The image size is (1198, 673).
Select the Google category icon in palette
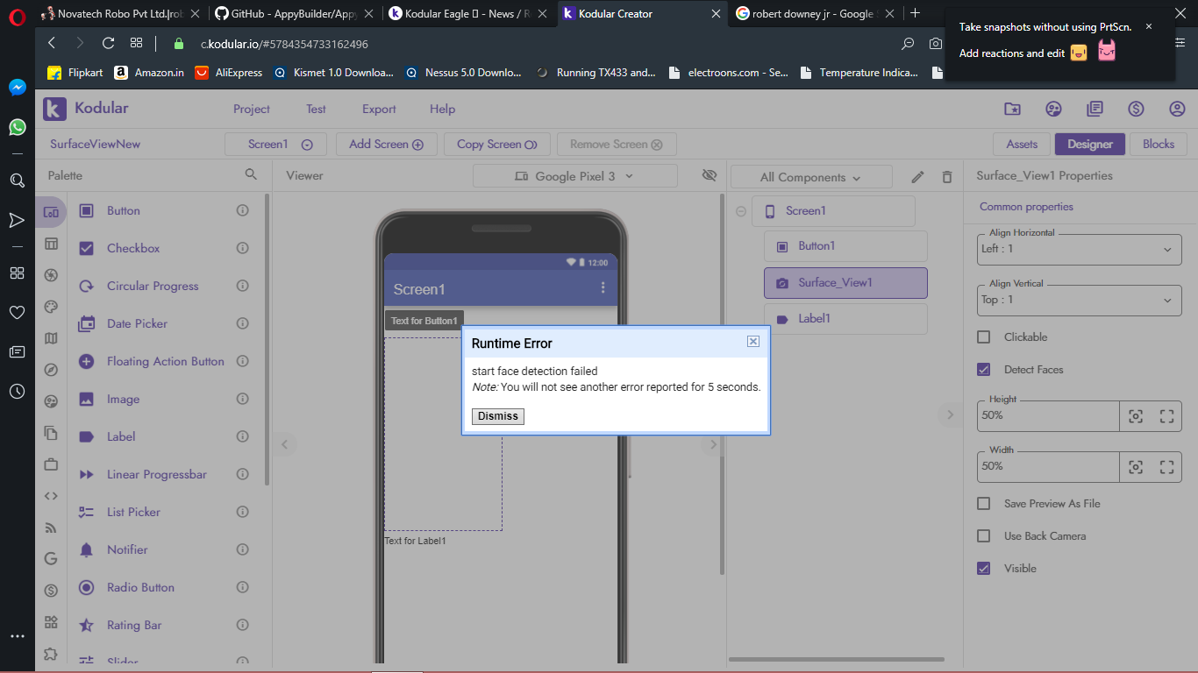coord(51,558)
